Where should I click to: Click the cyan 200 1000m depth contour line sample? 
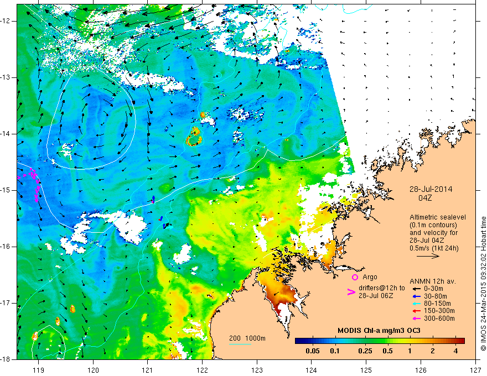[x=240, y=344]
